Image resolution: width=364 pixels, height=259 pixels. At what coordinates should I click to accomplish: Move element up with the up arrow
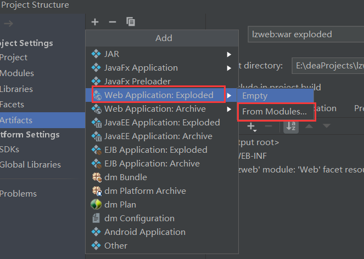[309, 126]
